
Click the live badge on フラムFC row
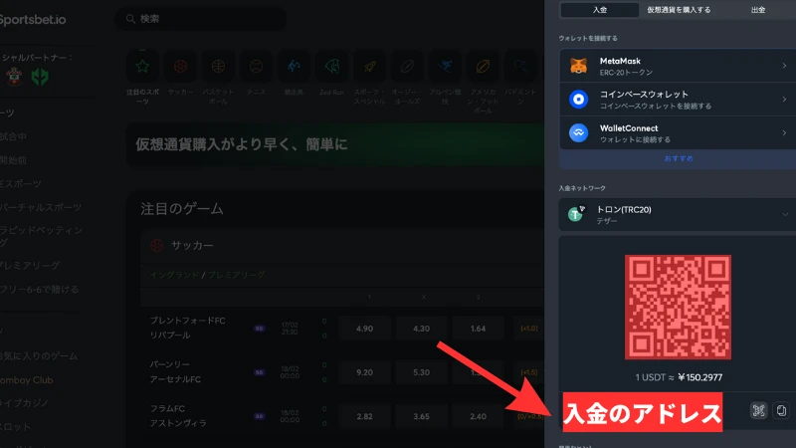coord(260,416)
